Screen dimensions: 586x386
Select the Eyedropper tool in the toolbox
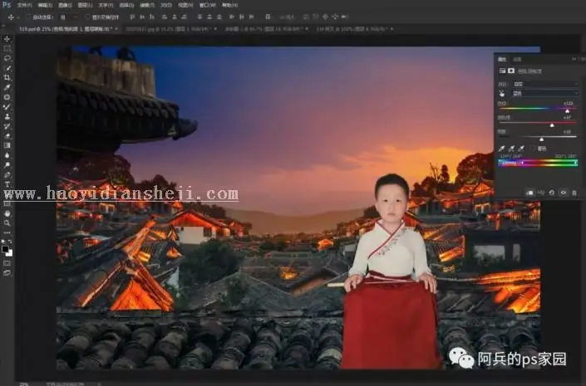pyautogui.click(x=7, y=87)
